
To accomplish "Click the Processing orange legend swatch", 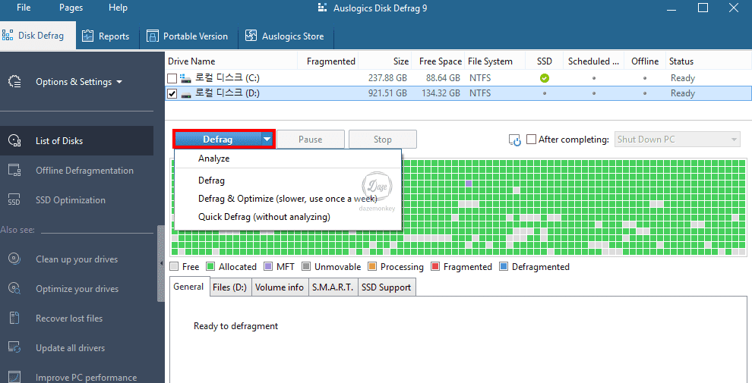I will pos(372,266).
